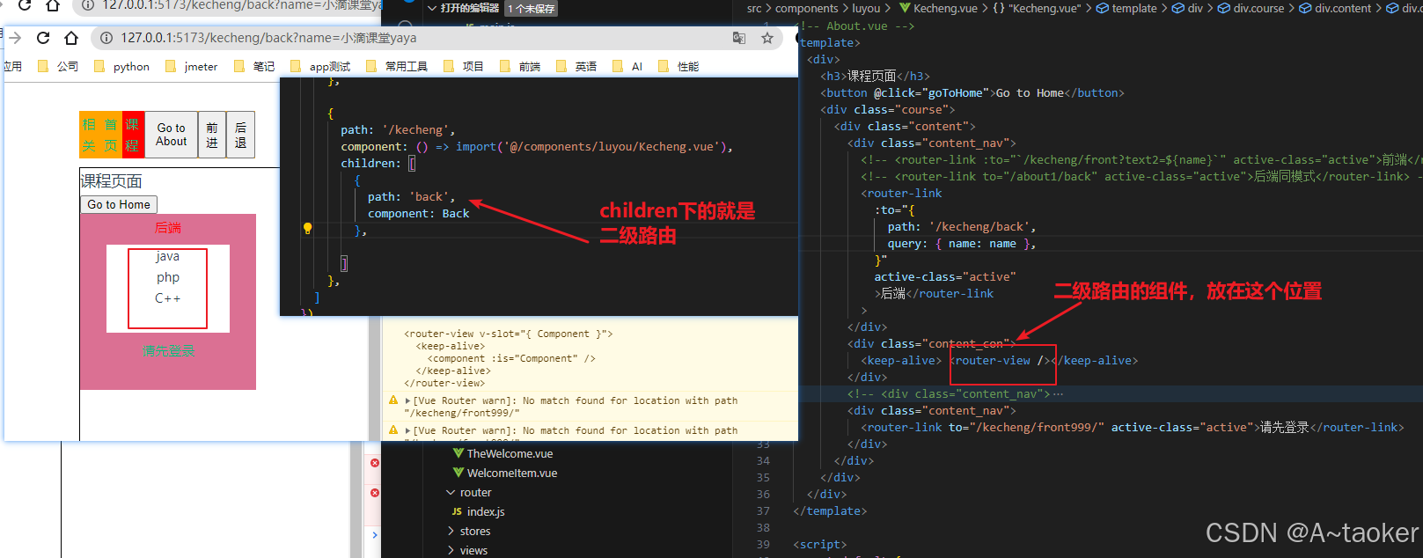The image size is (1423, 558).
Task: Click the 1个未保存 badge
Action: point(532,9)
